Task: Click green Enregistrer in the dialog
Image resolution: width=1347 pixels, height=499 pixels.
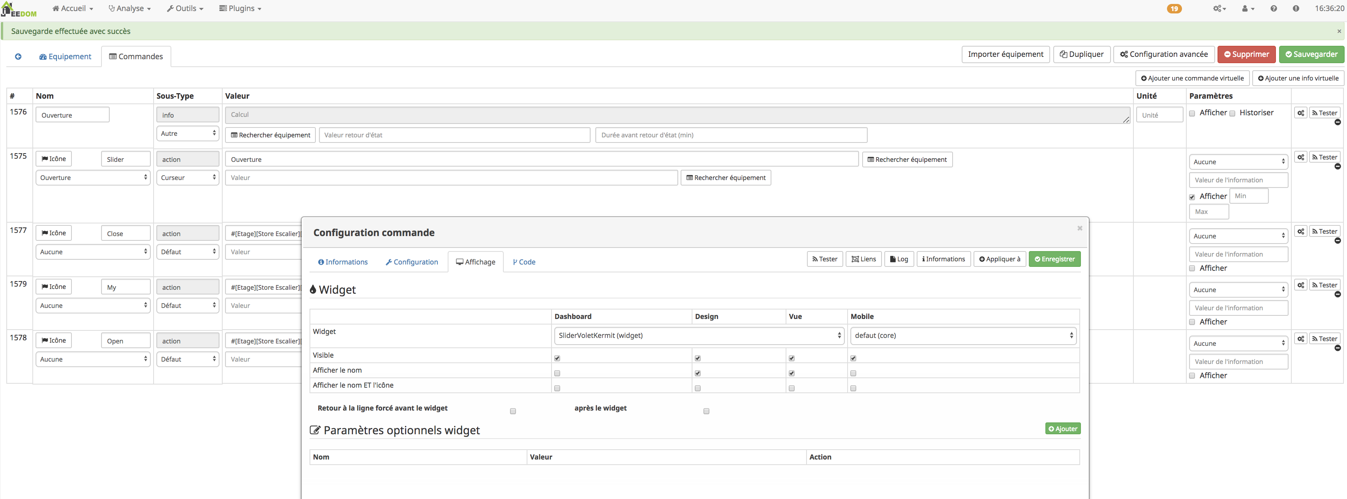Action: 1054,259
